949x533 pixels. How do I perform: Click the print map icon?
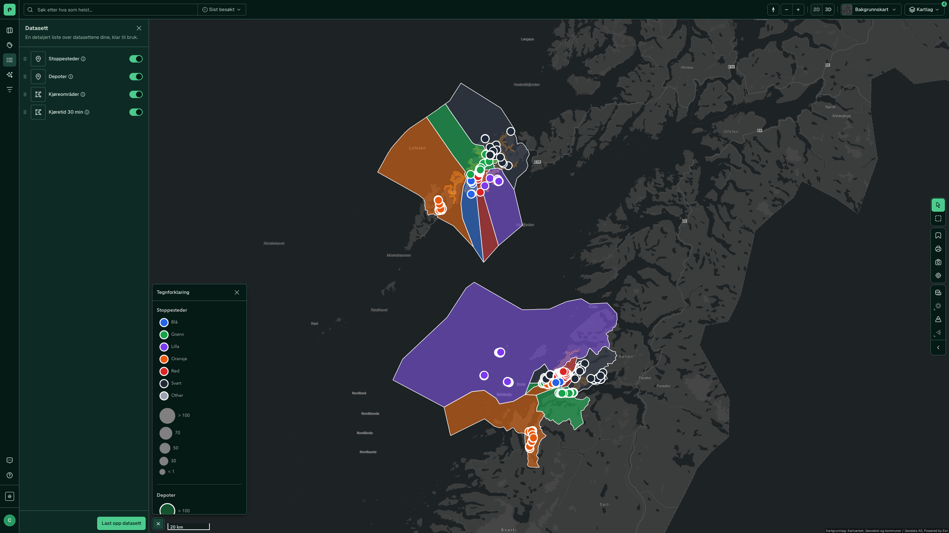[938, 249]
